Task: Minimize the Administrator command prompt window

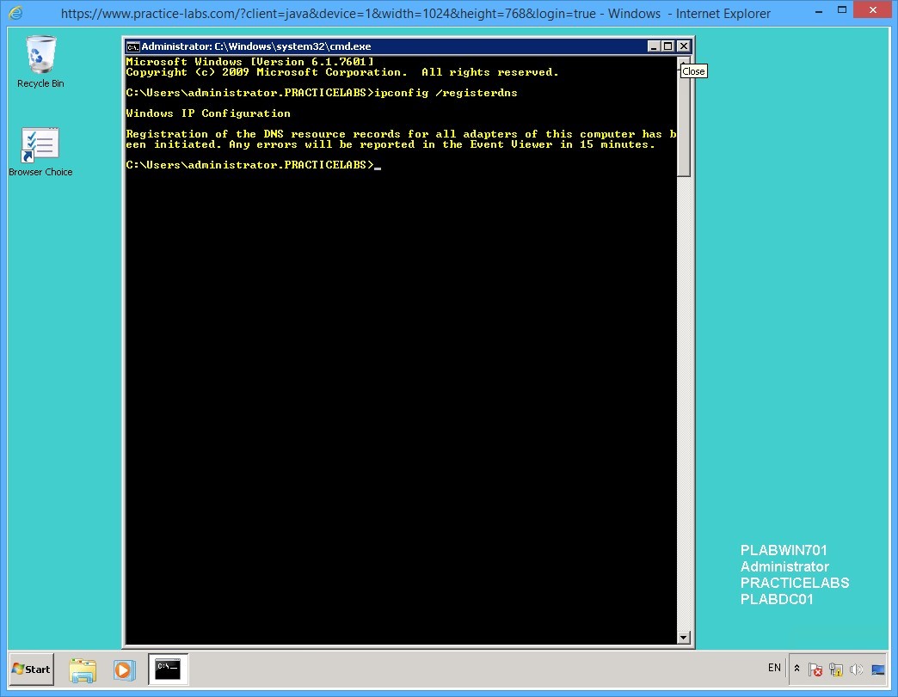Action: 653,46
